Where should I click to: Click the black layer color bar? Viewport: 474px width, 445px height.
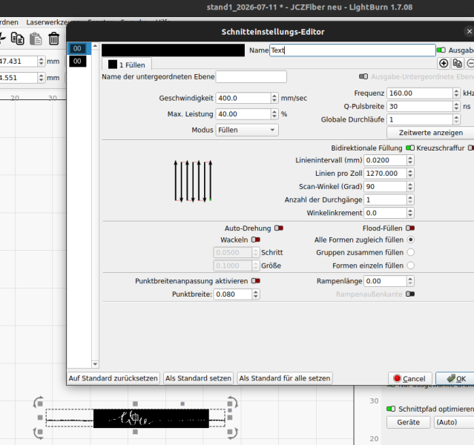174,50
